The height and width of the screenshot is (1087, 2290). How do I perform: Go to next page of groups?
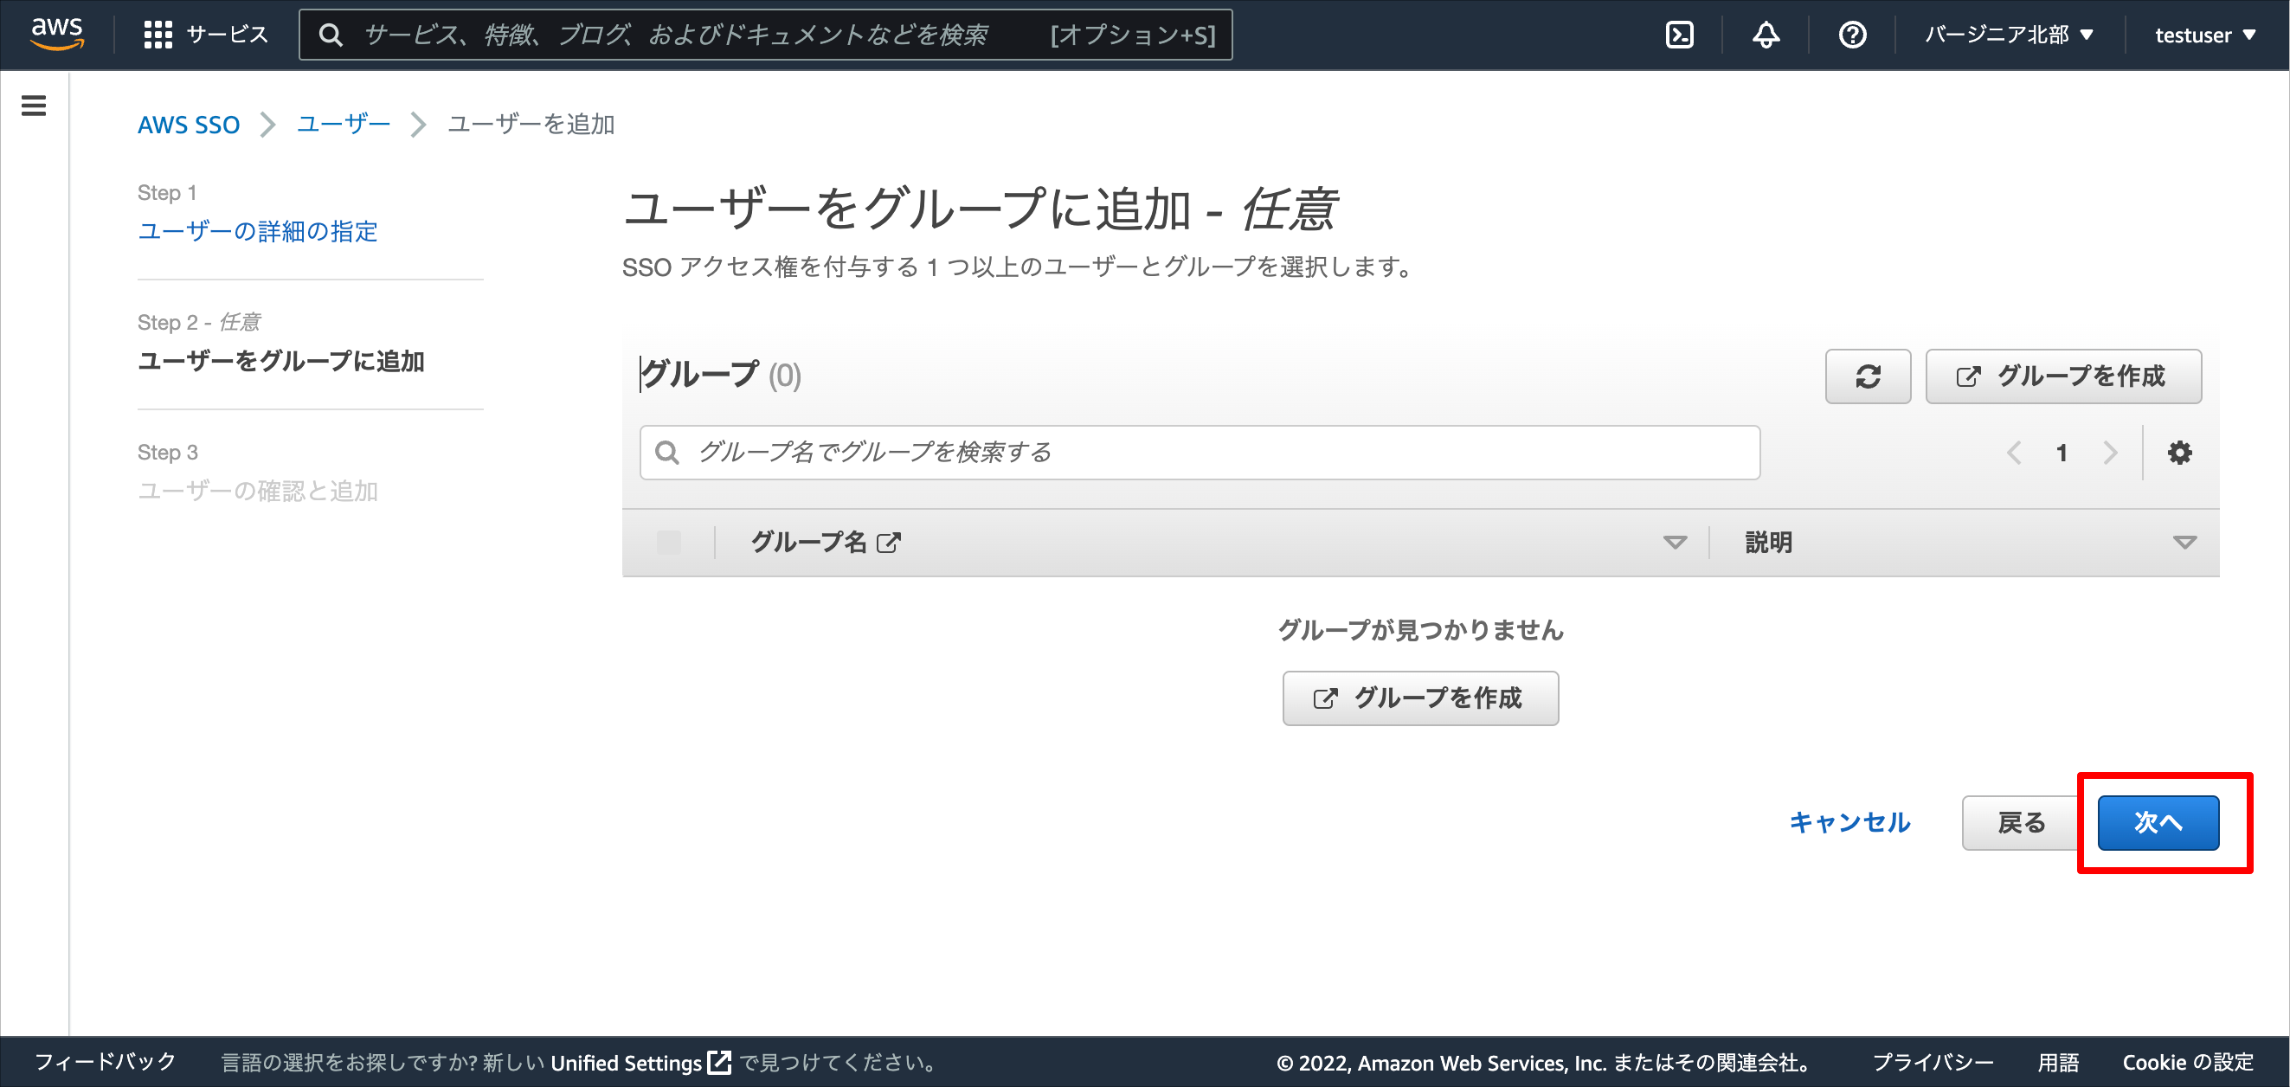point(2111,453)
